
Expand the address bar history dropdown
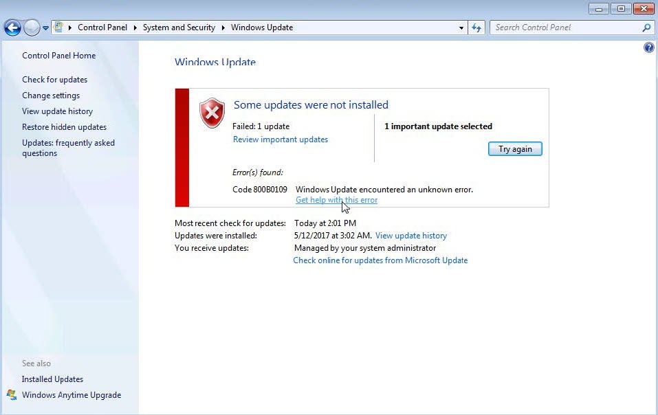(x=461, y=28)
